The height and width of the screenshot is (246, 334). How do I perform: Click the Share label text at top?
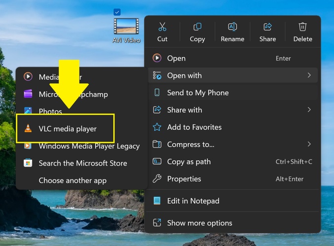267,39
